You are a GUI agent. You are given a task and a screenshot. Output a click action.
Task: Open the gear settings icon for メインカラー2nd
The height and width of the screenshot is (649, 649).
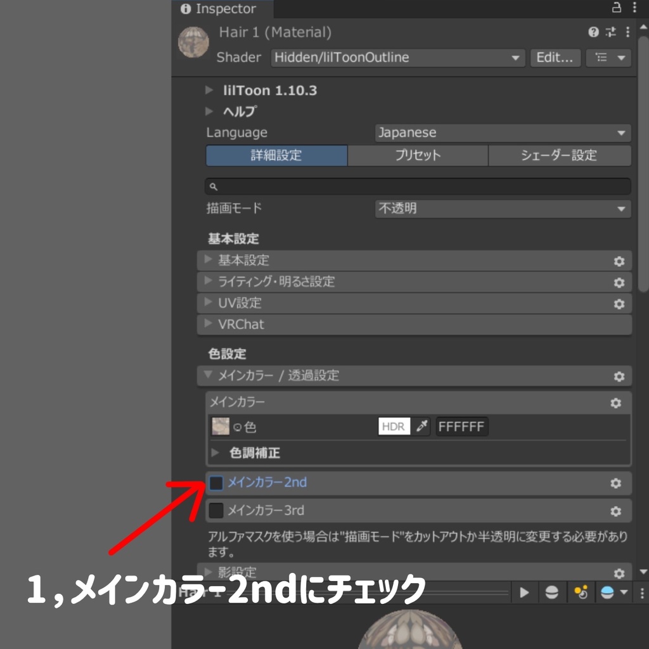615,483
